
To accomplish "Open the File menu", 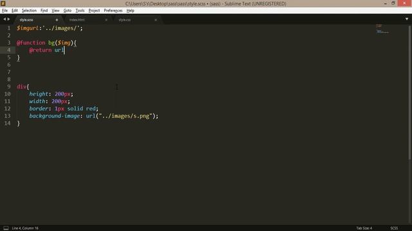I will point(5,10).
